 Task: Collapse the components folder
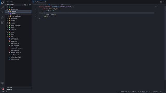coord(18,9)
